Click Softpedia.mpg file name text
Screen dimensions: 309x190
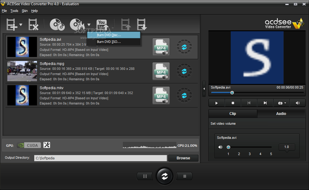tap(52, 64)
